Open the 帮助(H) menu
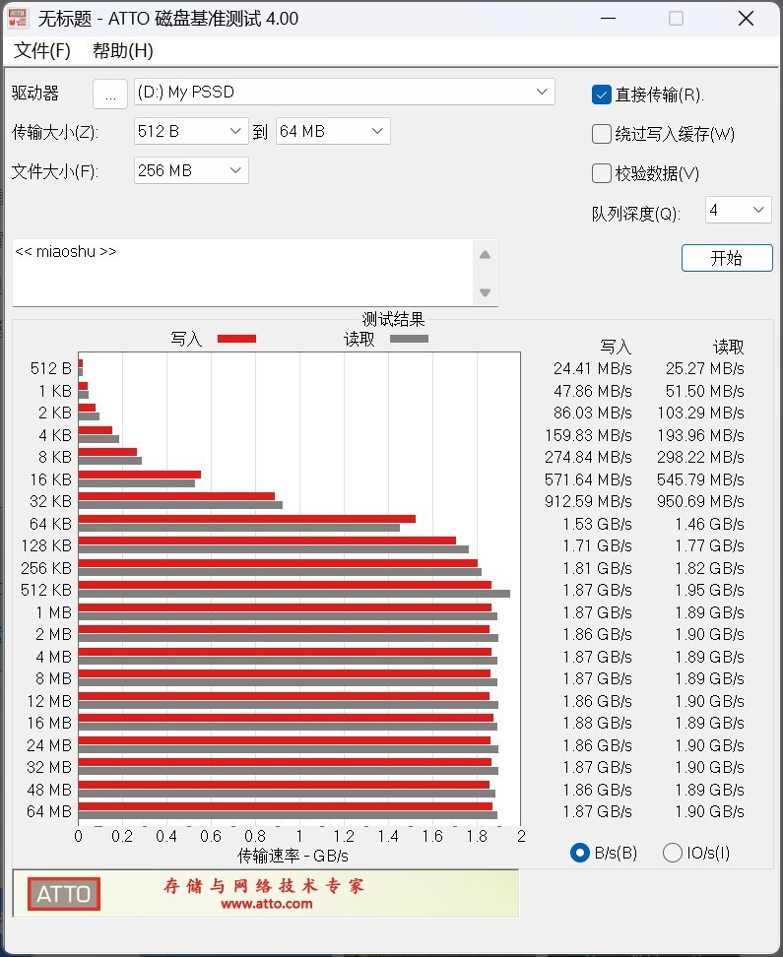This screenshot has height=957, width=783. click(123, 50)
